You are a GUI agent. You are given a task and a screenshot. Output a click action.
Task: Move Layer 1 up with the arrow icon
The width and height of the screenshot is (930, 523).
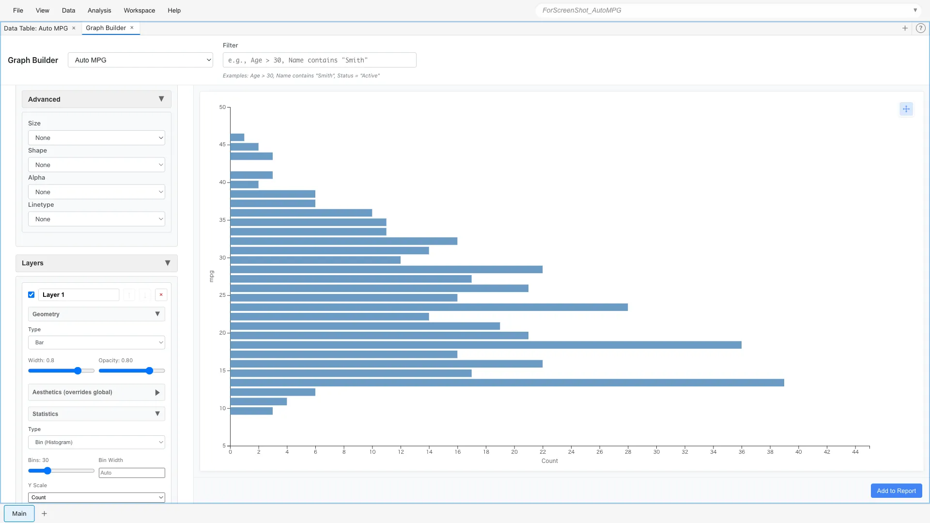point(129,294)
